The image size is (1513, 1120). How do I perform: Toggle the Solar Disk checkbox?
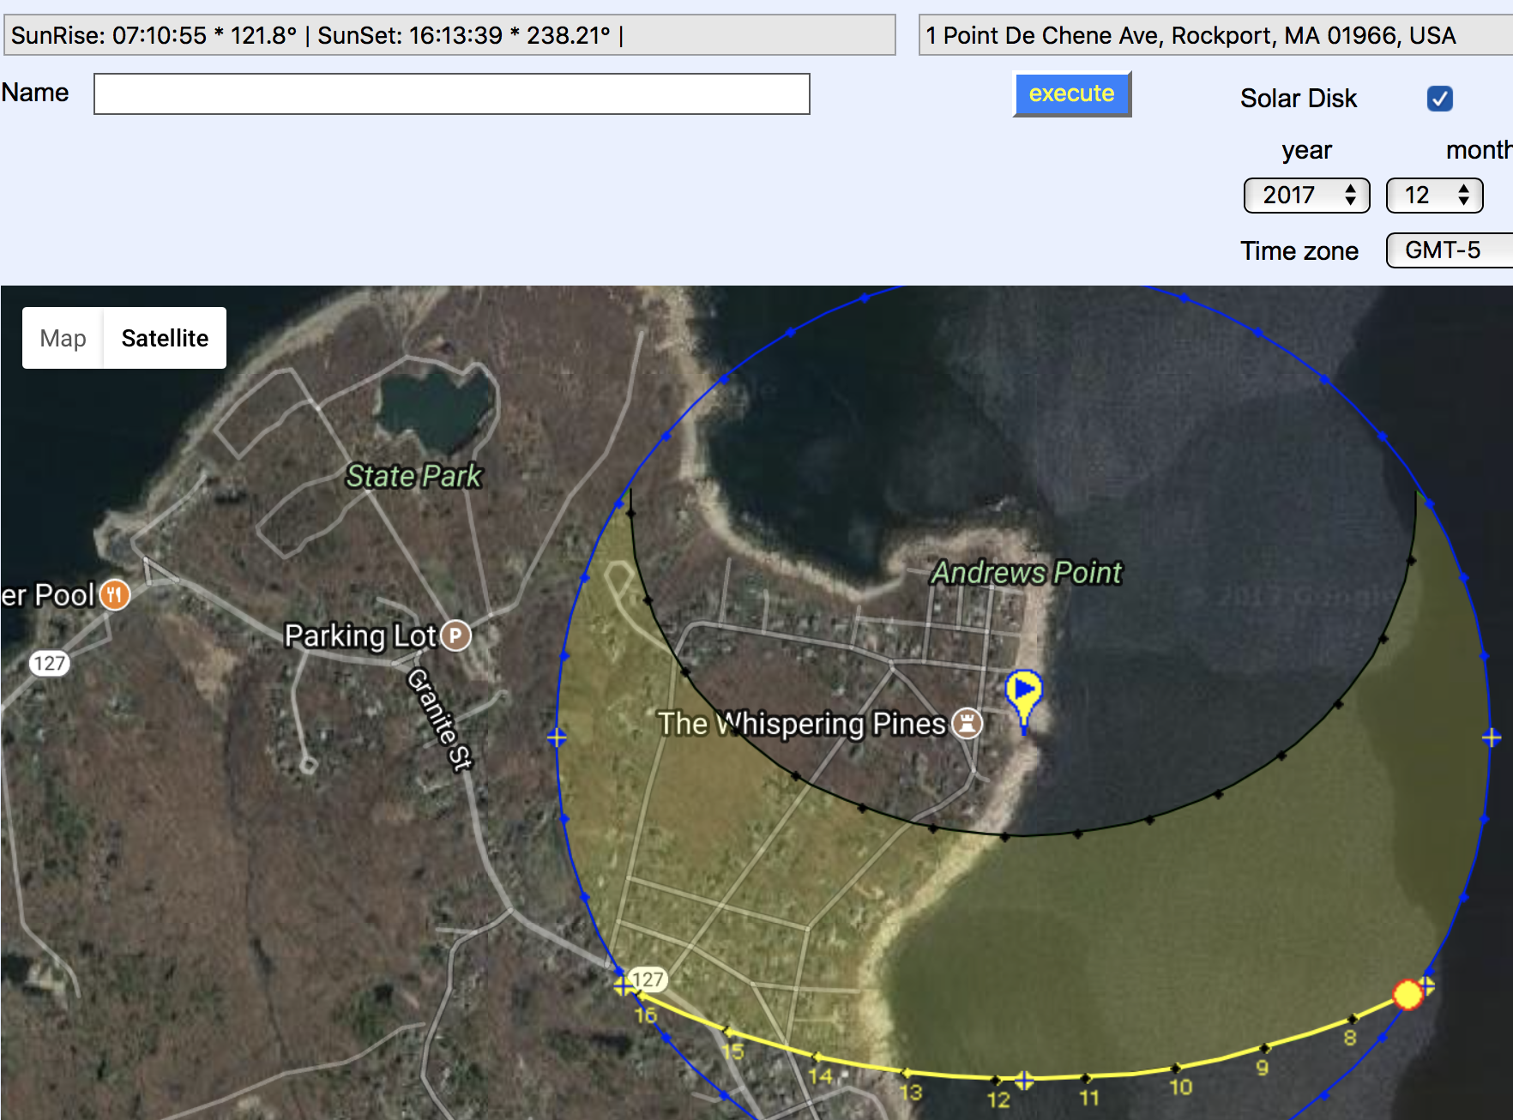(x=1439, y=99)
